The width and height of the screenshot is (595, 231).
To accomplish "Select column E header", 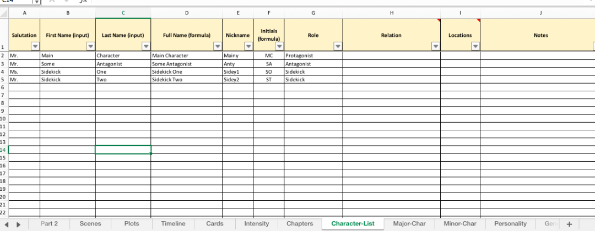I will (x=238, y=13).
